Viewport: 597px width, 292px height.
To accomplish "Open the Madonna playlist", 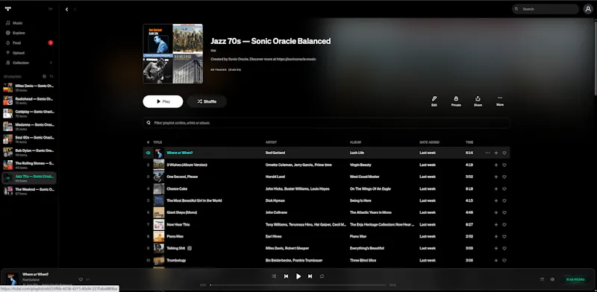I will tap(29, 127).
